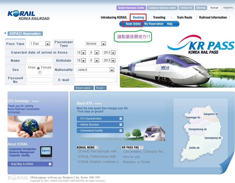
Task: Open the birthdate day dropdown
Action: [81, 60]
